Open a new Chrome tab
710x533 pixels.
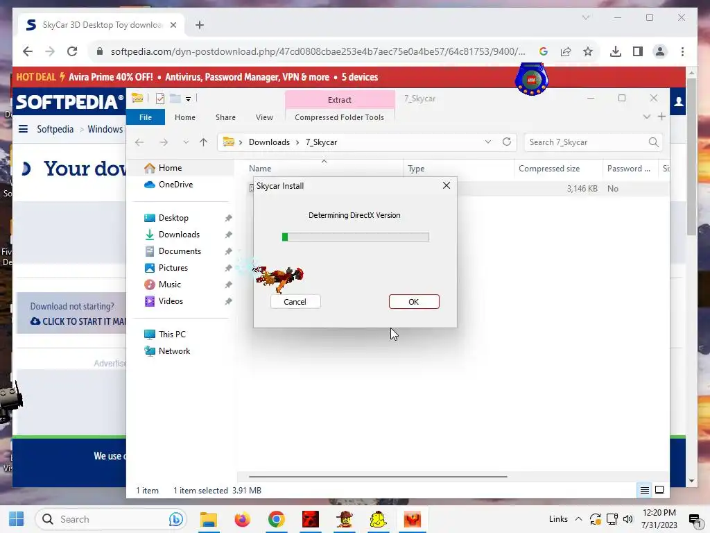tap(200, 25)
